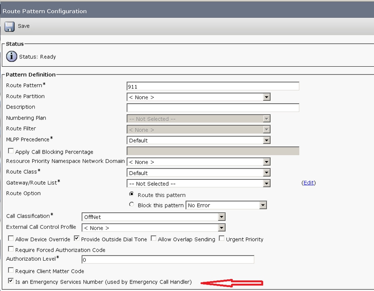Select the Block this pattern radio button

[x=131, y=204]
